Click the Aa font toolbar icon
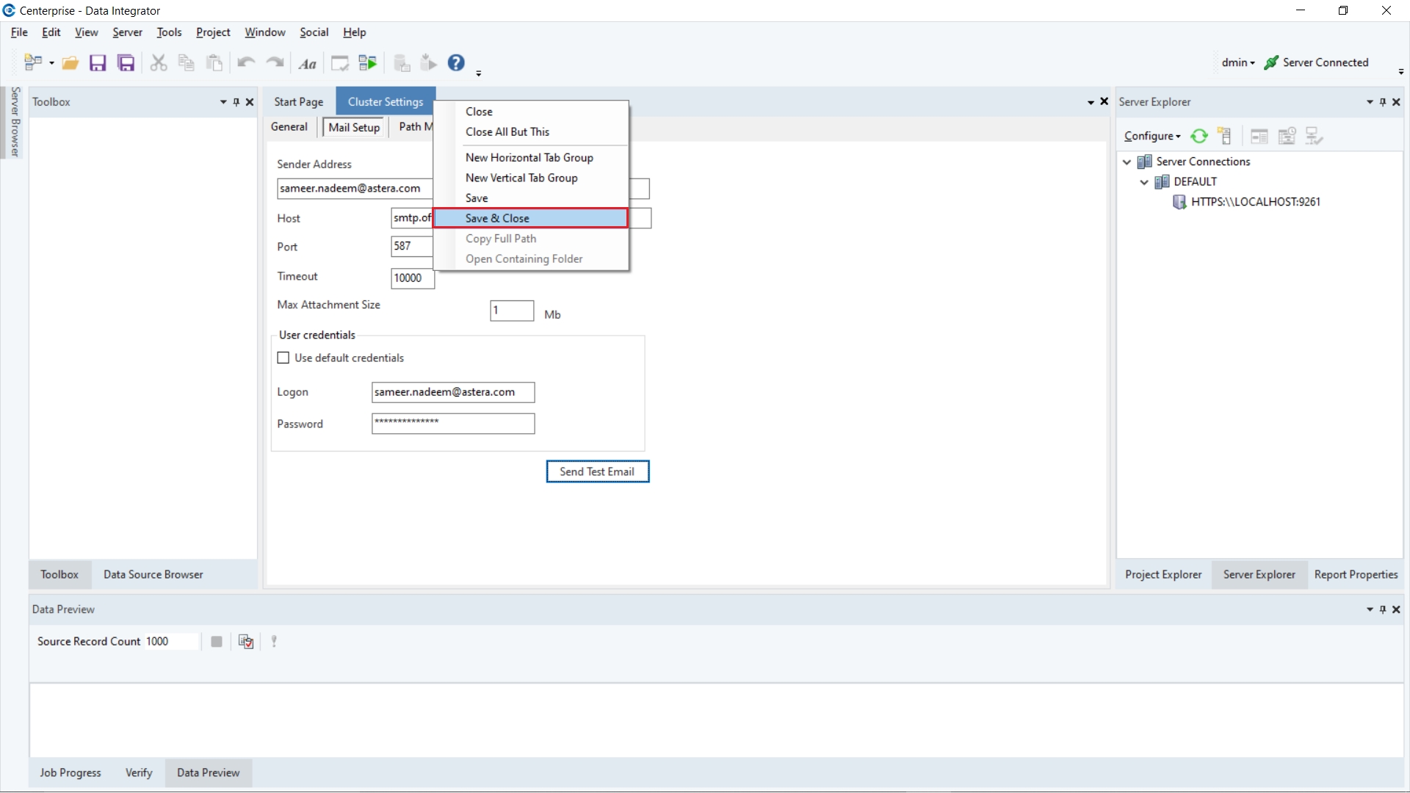The height and width of the screenshot is (793, 1410). [307, 64]
